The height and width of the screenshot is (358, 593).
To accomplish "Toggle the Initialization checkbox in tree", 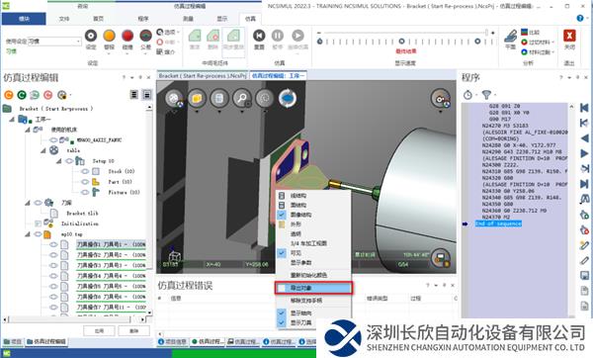I will point(38,224).
